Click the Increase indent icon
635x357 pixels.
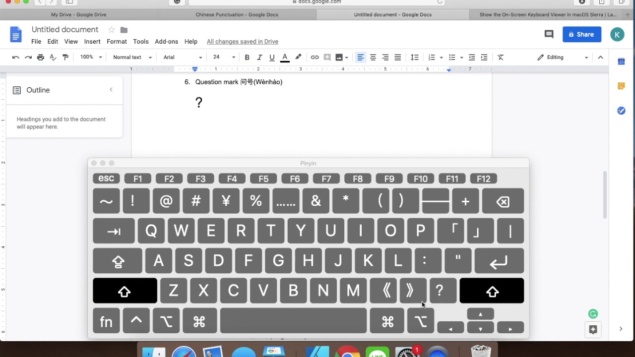click(484, 58)
